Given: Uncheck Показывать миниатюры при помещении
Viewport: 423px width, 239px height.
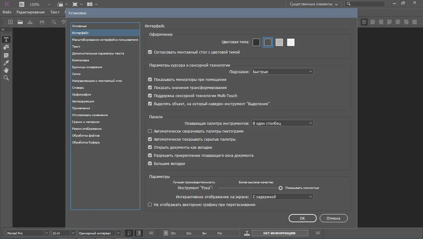Looking at the screenshot, I should coord(150,80).
